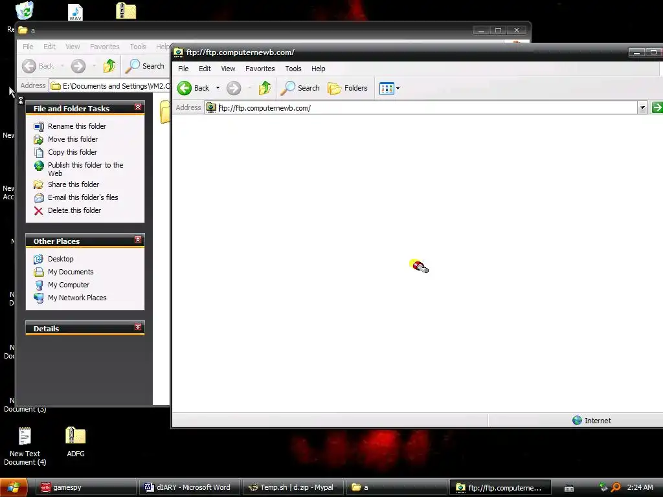Viewport: 663px width, 497px height.
Task: Collapse the File and Folder Tasks panel
Action: point(138,107)
